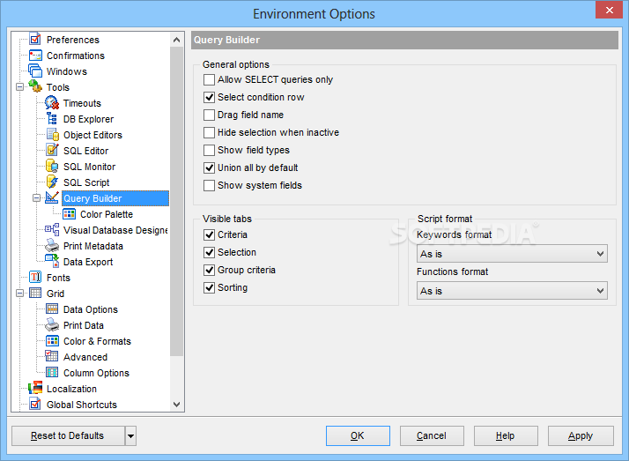The width and height of the screenshot is (629, 461).
Task: Click the Data Export icon
Action: (x=52, y=261)
